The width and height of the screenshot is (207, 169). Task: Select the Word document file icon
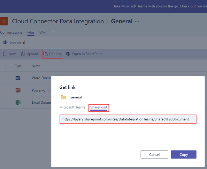tap(18, 78)
